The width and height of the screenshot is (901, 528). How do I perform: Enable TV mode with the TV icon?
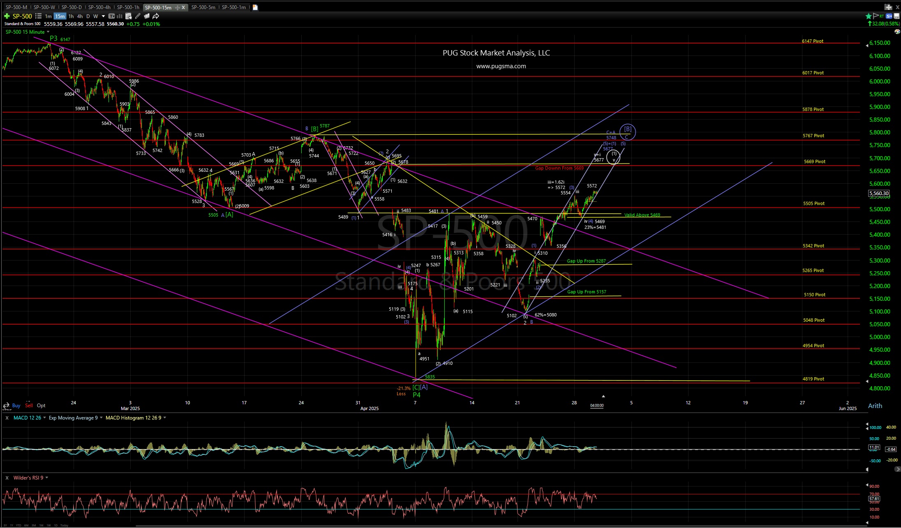point(111,16)
